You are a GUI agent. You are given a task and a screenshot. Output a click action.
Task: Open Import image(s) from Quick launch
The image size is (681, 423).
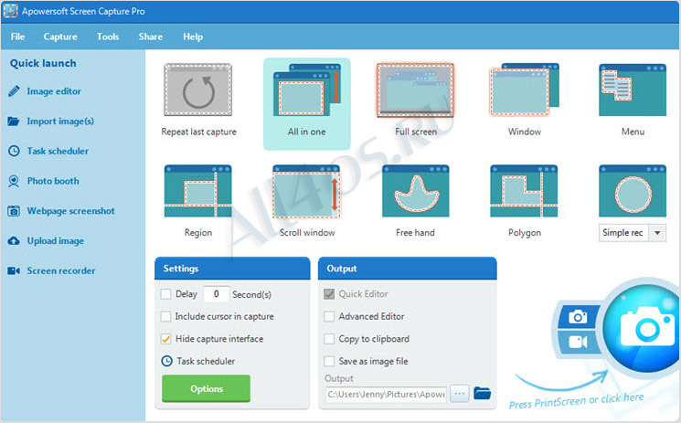tap(60, 122)
